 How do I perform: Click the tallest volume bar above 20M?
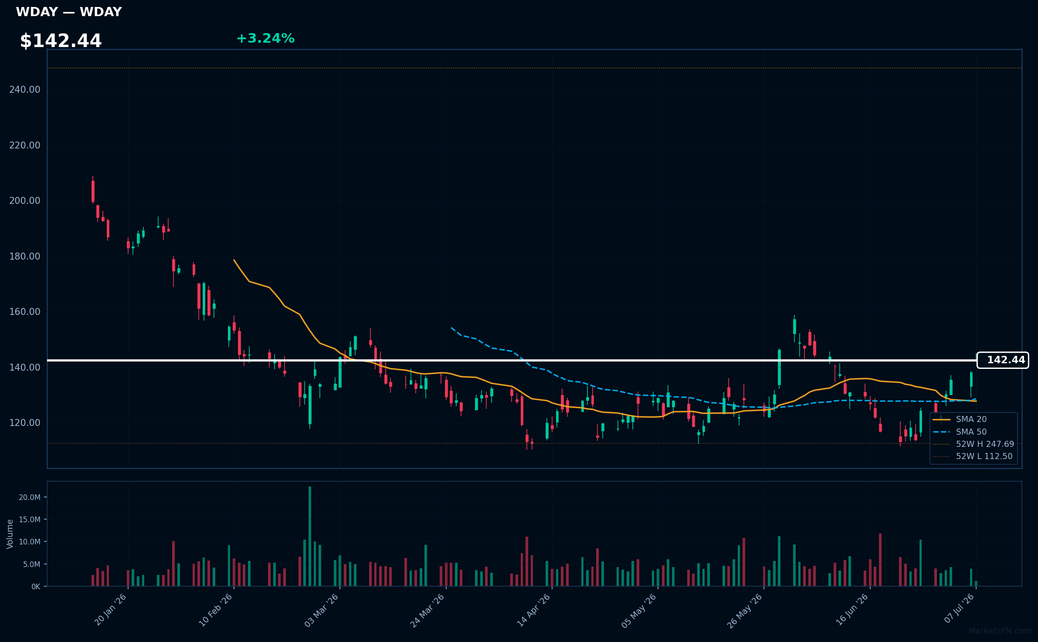pos(310,536)
